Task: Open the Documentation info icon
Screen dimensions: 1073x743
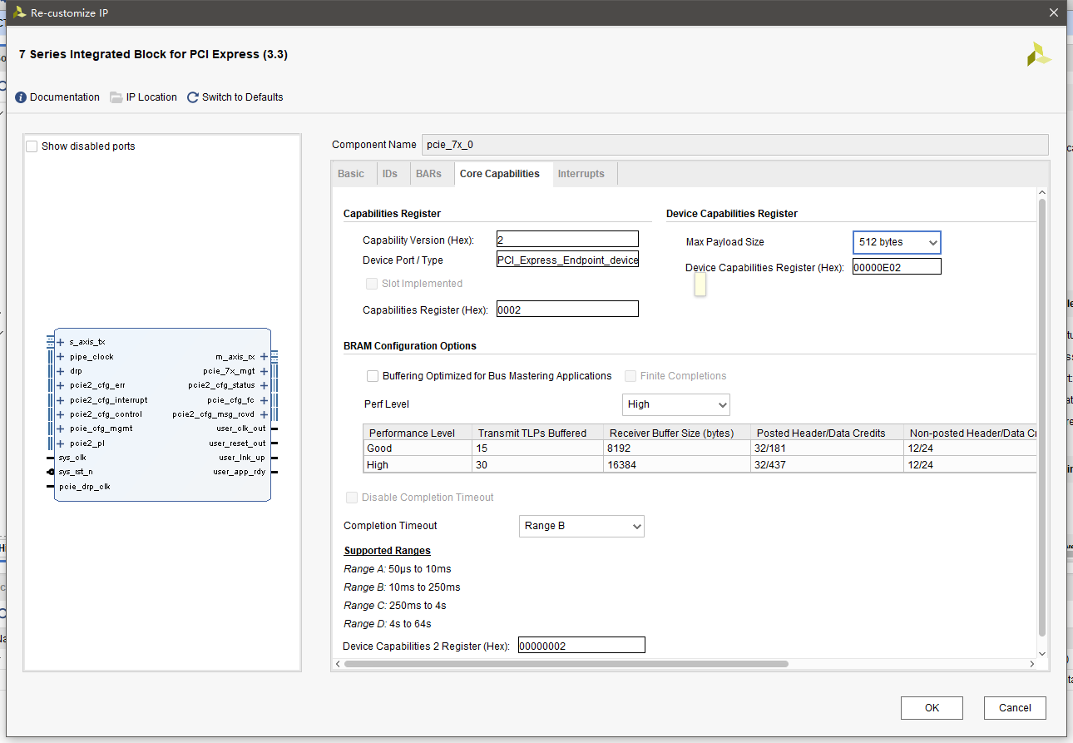Action: coord(21,97)
